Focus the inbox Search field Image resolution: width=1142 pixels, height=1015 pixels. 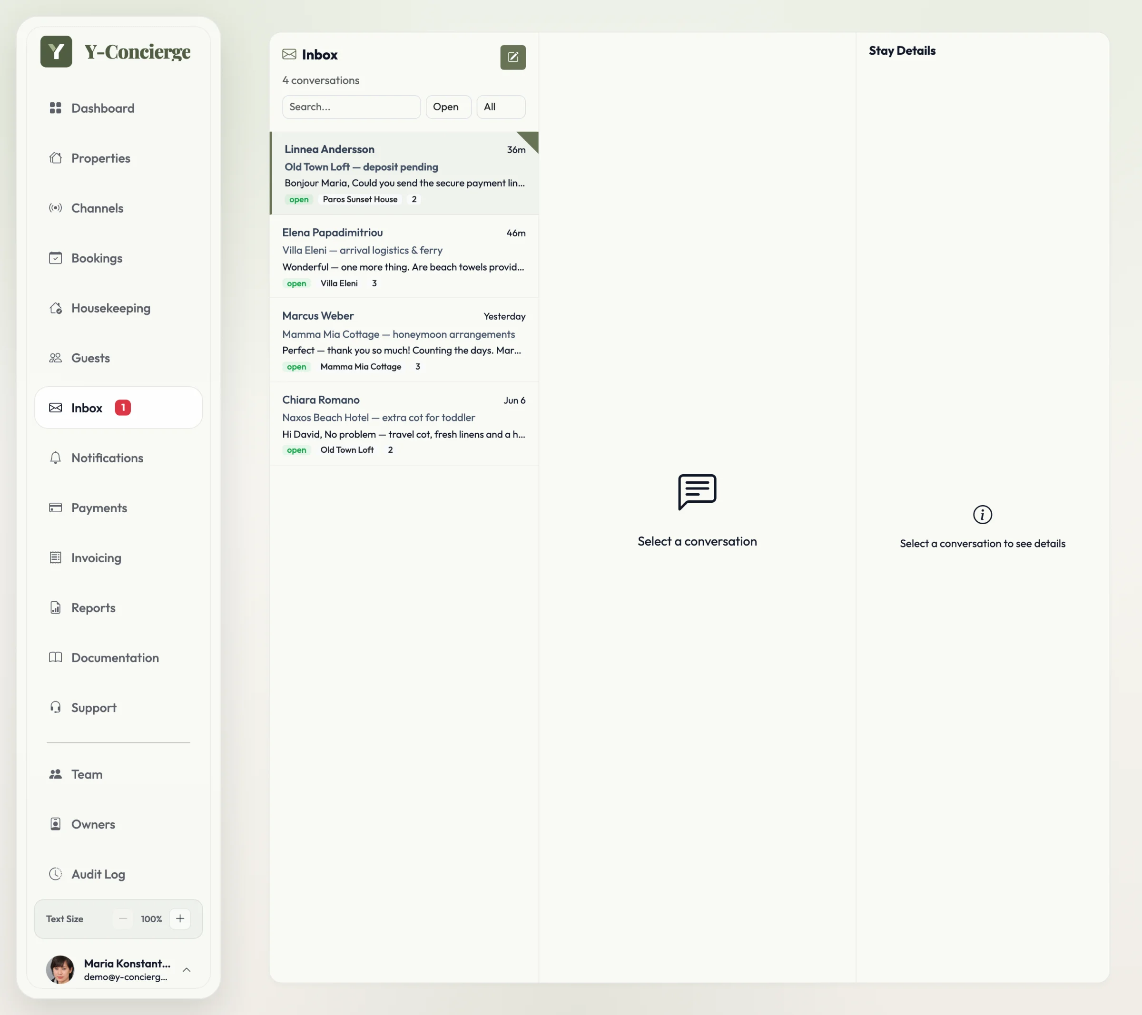(352, 107)
